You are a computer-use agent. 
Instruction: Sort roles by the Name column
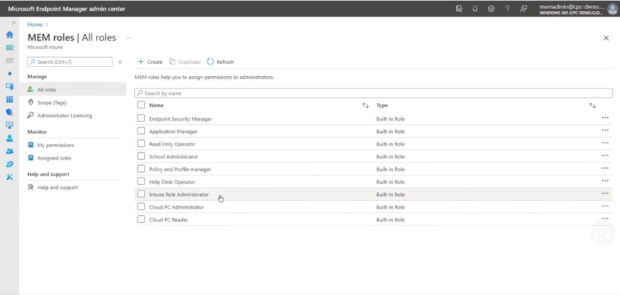point(365,106)
